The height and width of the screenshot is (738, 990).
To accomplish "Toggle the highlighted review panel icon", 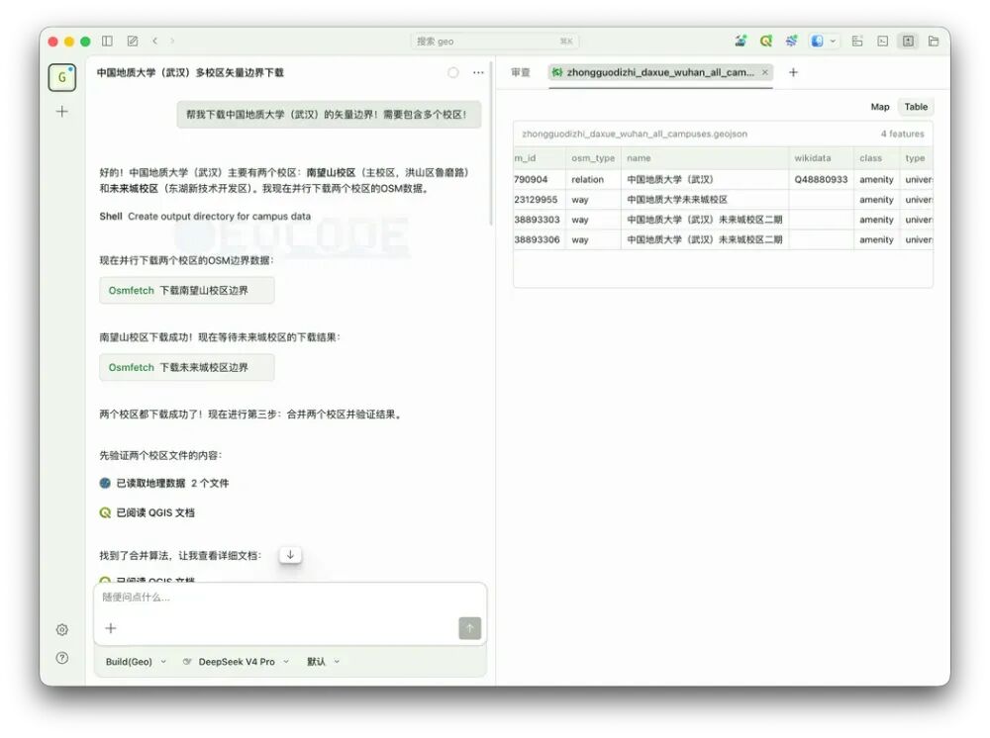I will (908, 41).
